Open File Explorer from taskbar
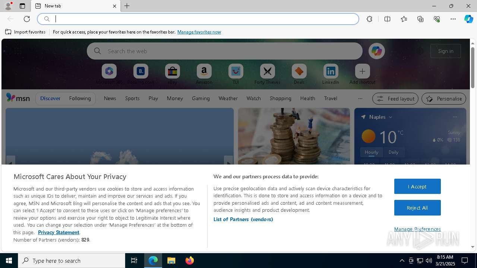The width and height of the screenshot is (477, 268). tap(171, 261)
